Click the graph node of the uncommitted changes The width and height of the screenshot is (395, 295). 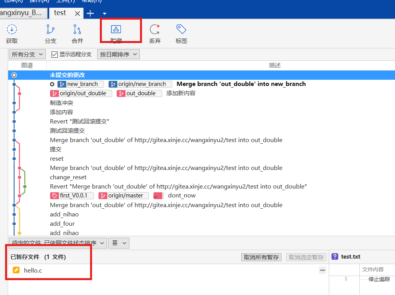(x=14, y=75)
